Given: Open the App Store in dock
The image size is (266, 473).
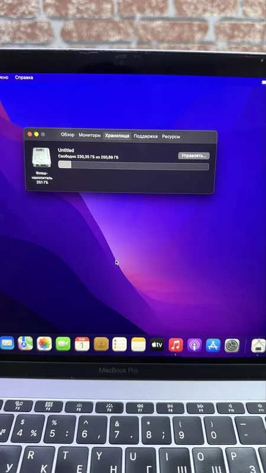Looking at the screenshot, I should (213, 345).
